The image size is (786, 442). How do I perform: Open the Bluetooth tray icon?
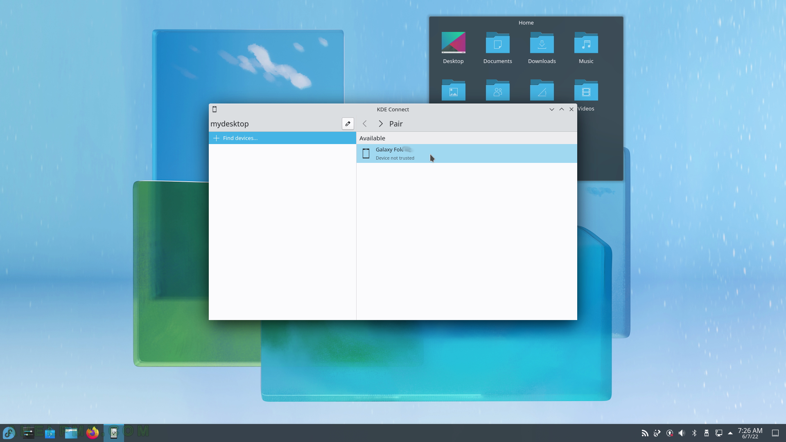(694, 433)
